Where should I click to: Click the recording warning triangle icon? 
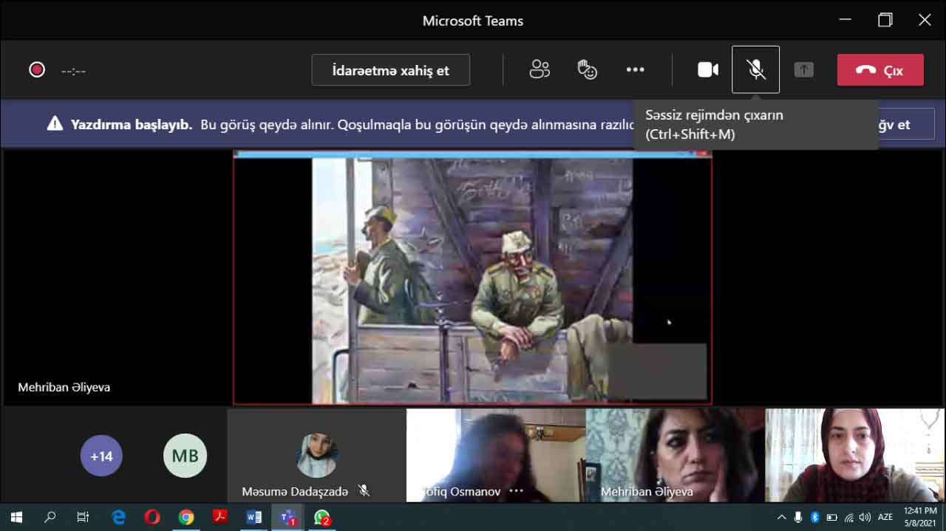click(x=55, y=124)
